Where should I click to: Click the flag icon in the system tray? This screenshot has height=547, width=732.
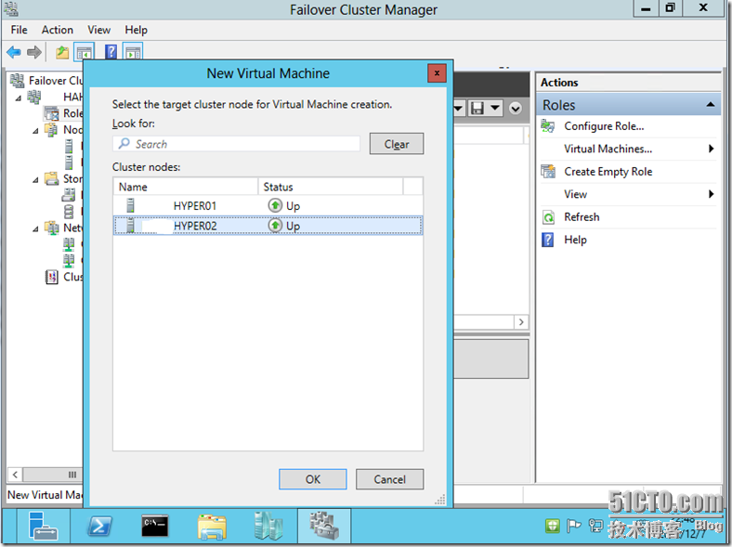[573, 526]
